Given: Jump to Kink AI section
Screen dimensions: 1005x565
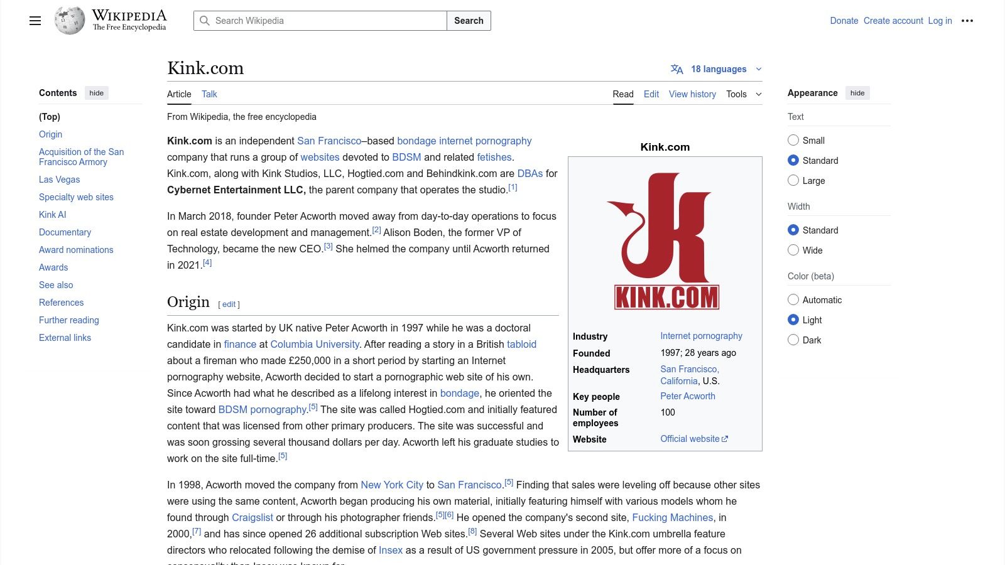Looking at the screenshot, I should (x=52, y=215).
